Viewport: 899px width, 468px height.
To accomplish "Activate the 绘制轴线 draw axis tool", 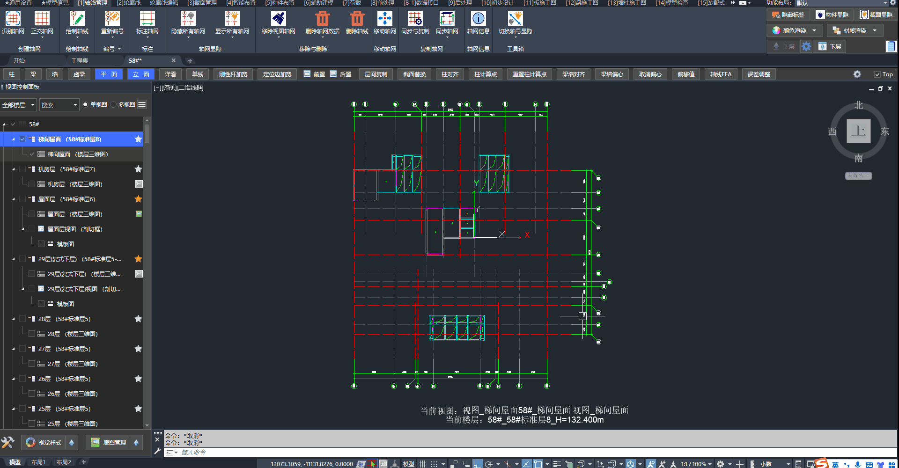I will coord(77,19).
